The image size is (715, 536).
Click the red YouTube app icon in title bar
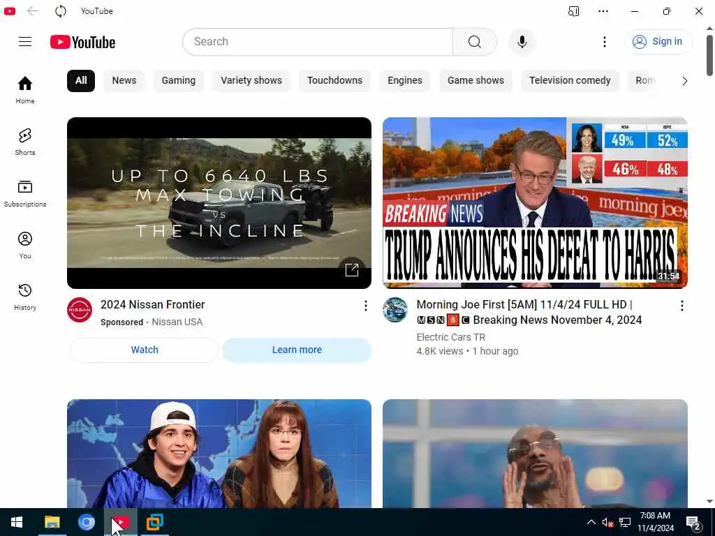coord(10,11)
